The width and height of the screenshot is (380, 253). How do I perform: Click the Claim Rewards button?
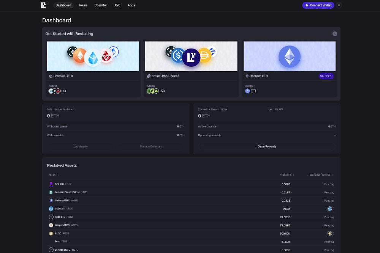click(267, 146)
